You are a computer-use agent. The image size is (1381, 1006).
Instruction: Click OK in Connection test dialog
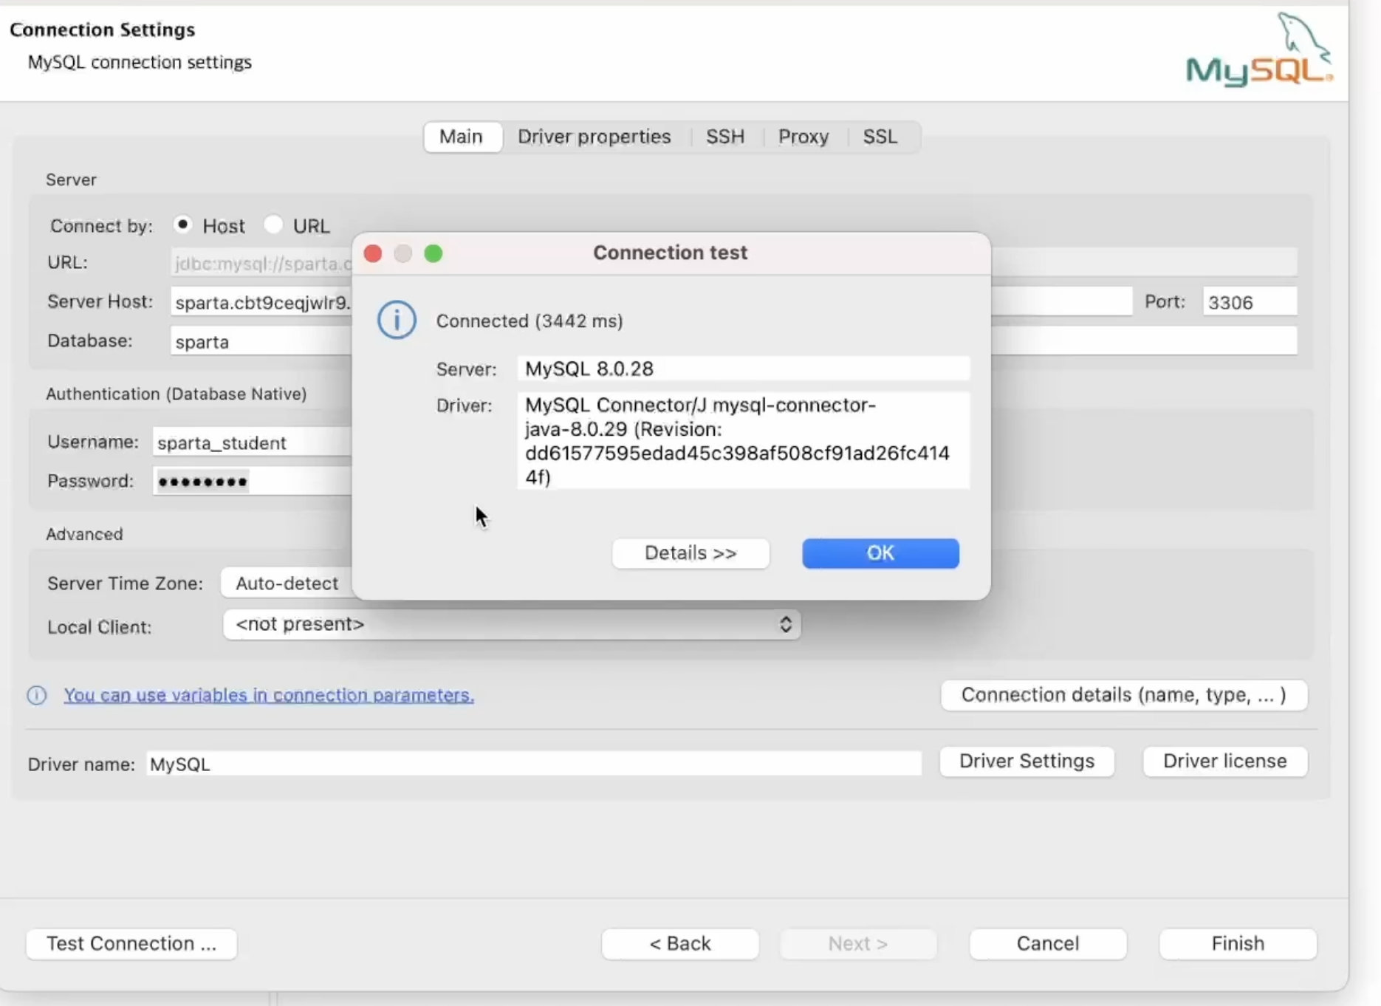coord(880,553)
